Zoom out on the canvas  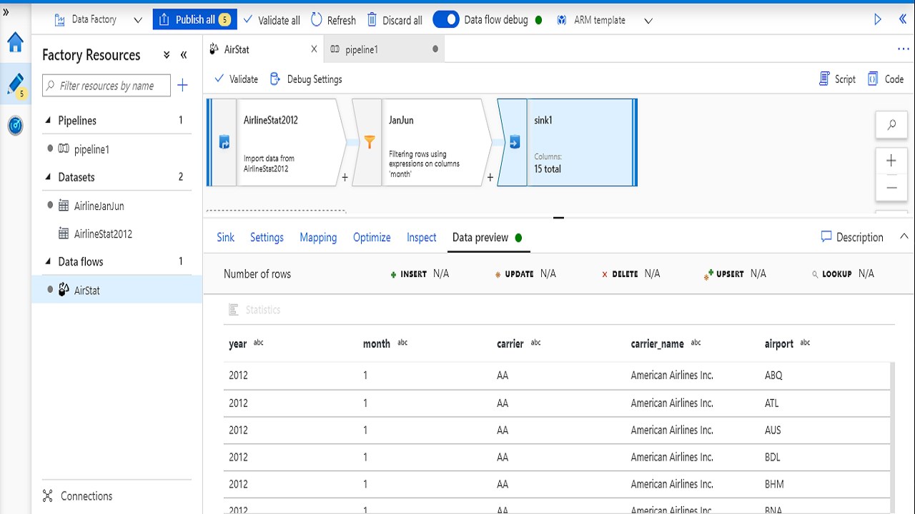point(891,188)
